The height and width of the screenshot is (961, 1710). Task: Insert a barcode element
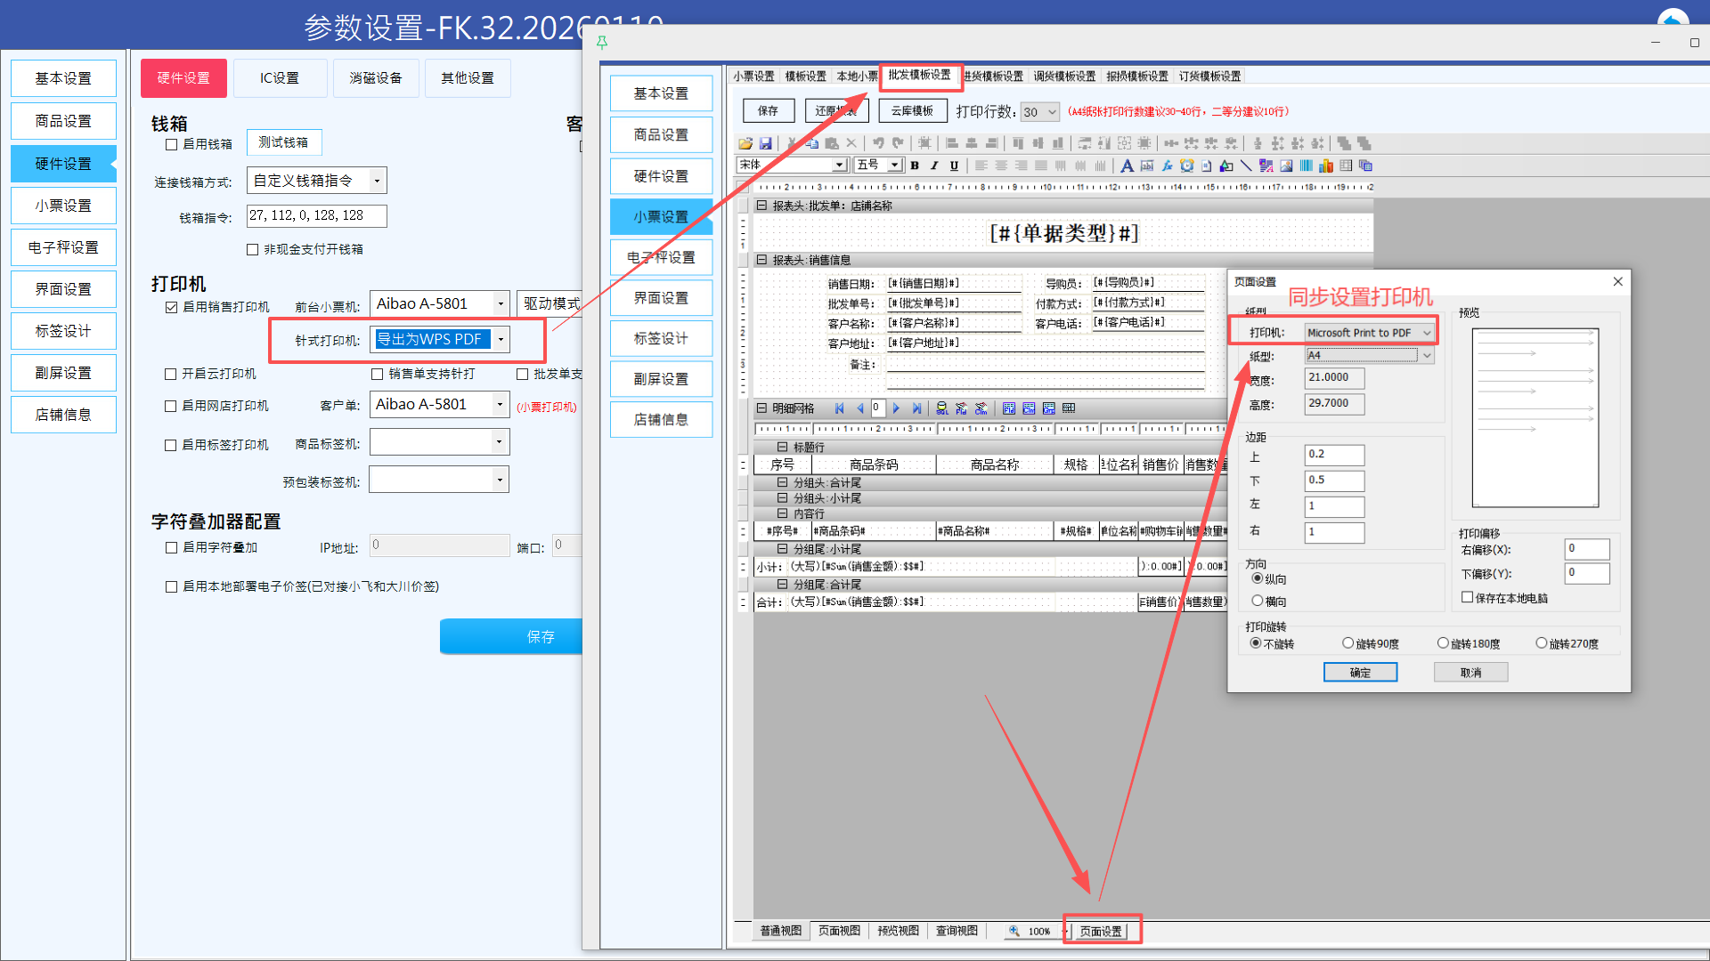click(1306, 166)
